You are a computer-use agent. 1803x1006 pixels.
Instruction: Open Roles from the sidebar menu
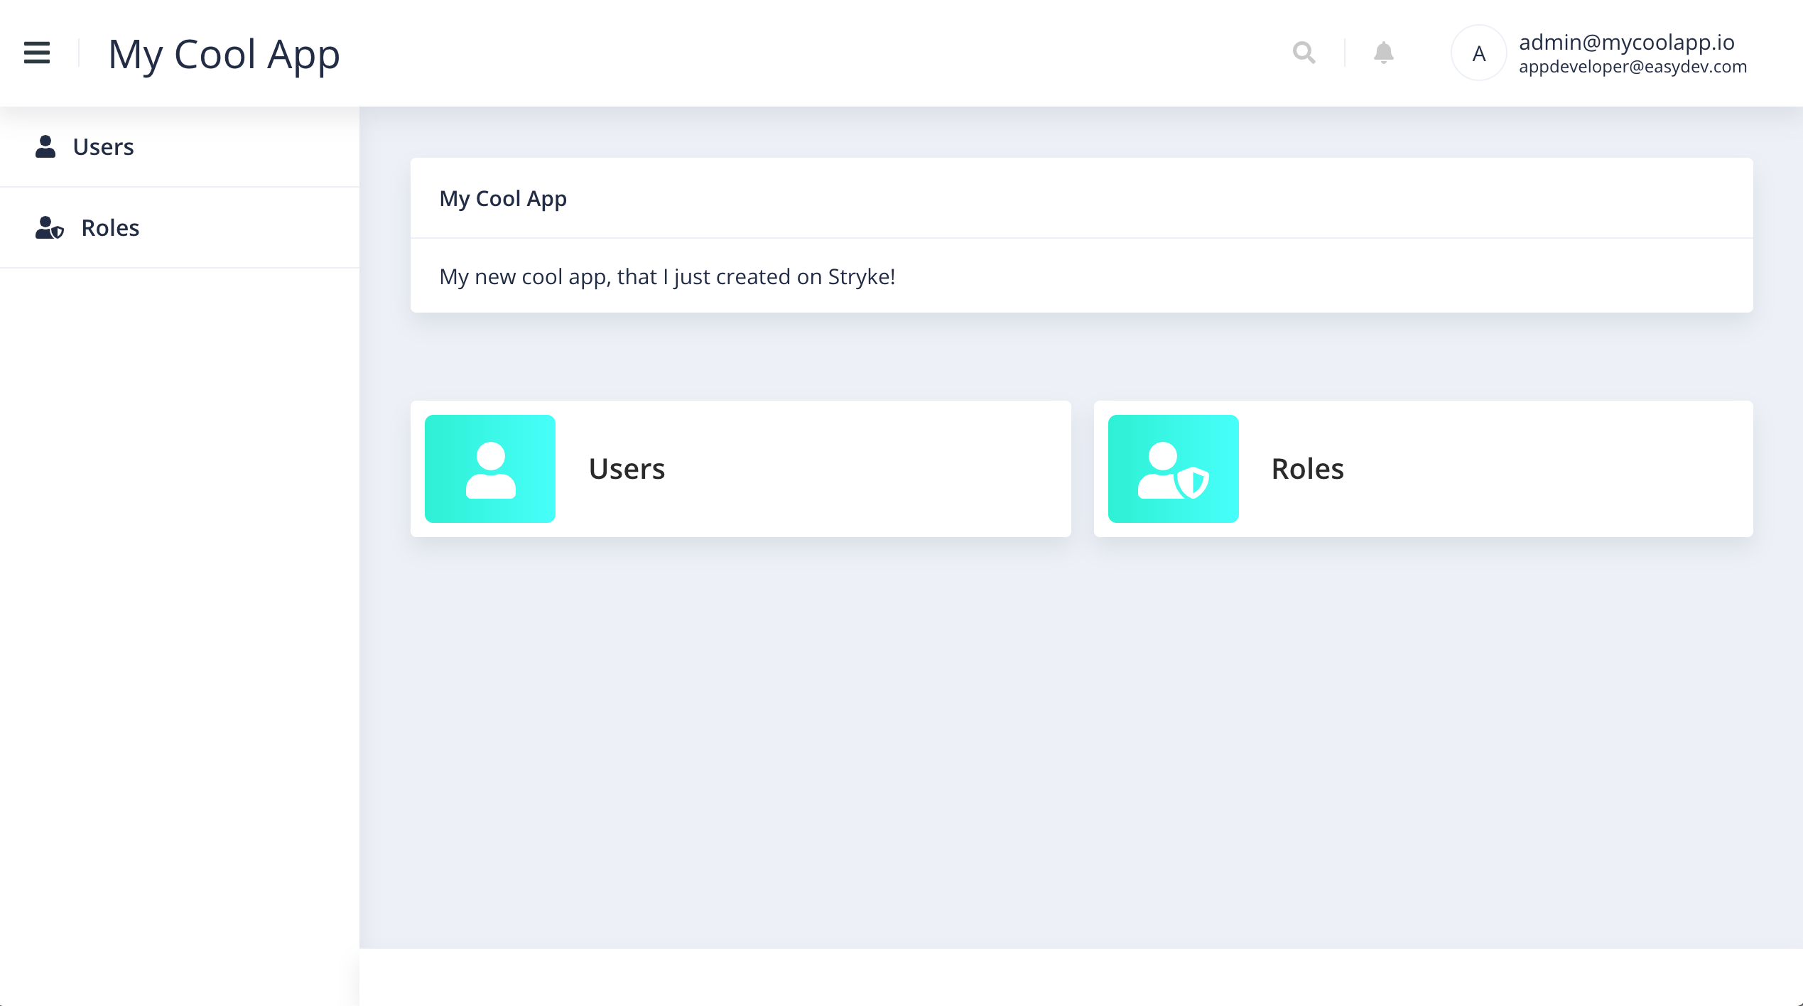180,228
